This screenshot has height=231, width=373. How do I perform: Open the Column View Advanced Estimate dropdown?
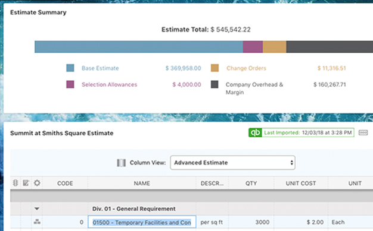(x=232, y=163)
